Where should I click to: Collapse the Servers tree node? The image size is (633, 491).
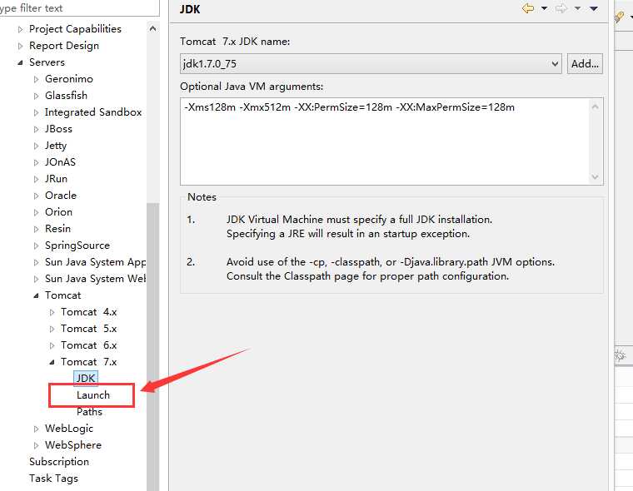click(20, 62)
